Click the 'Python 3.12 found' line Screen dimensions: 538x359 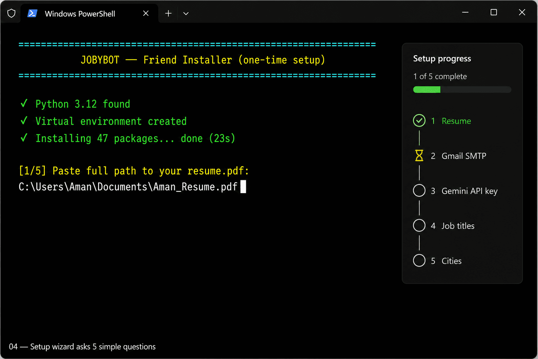(83, 104)
